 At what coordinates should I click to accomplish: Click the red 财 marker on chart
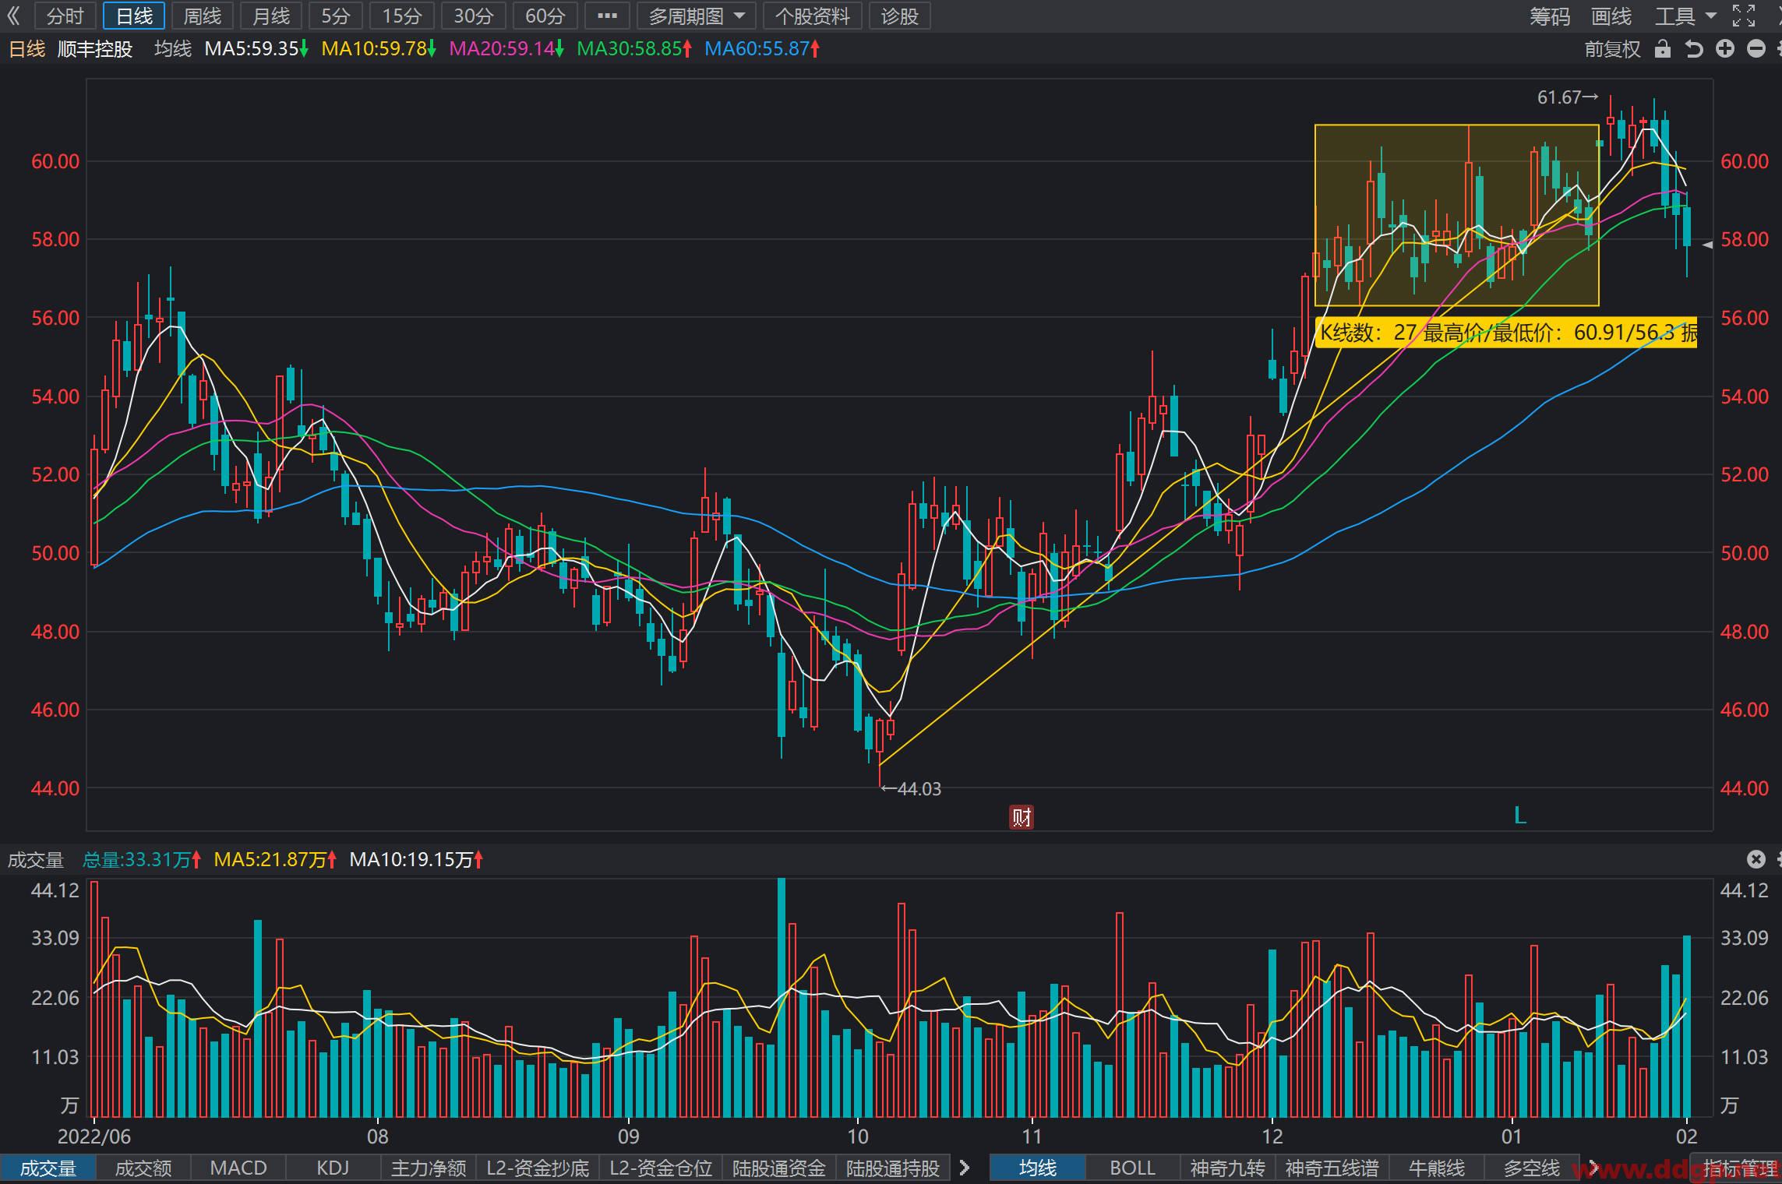click(x=1022, y=817)
